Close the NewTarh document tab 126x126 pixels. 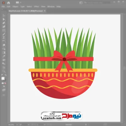tap(45, 11)
